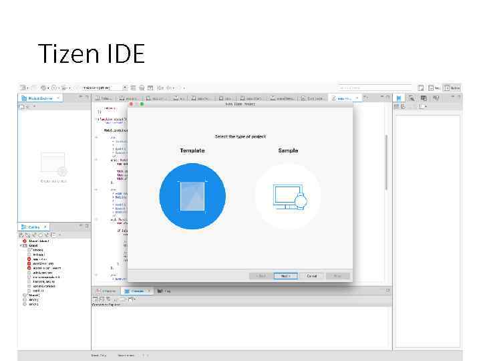Open the dropdown arrow next to Run icon
Viewport: 481px width, 361px height.
coord(59,88)
